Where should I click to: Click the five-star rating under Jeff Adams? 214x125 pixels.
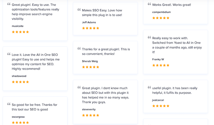coord(91,28)
